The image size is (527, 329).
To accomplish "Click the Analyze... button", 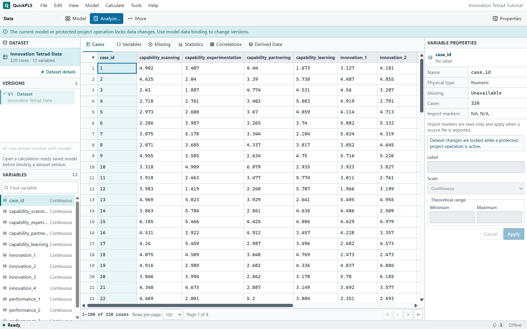I will (x=107, y=18).
